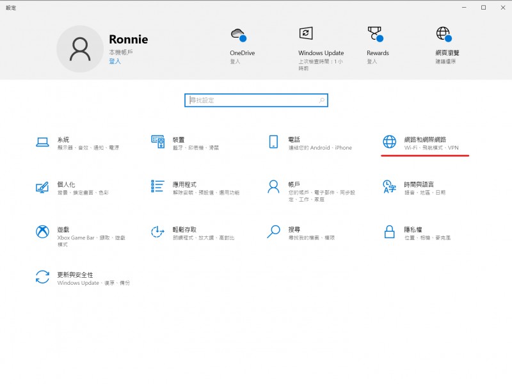Screen dimensions: 512x384
Task: Click the Windows Update label in header
Action: click(321, 53)
